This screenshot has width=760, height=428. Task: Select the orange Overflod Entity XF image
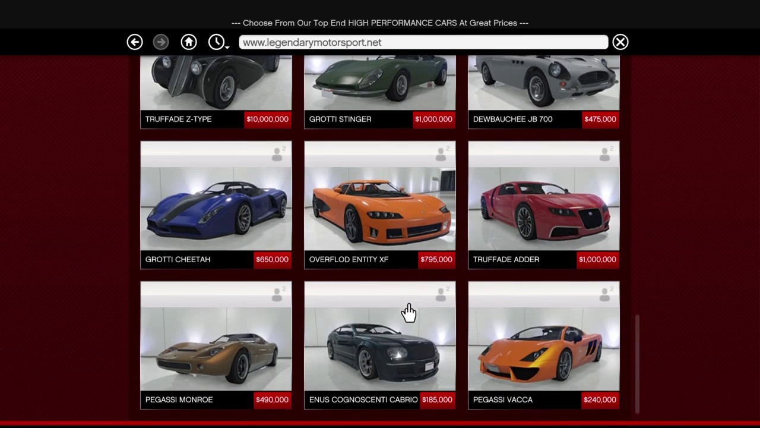tap(380, 208)
